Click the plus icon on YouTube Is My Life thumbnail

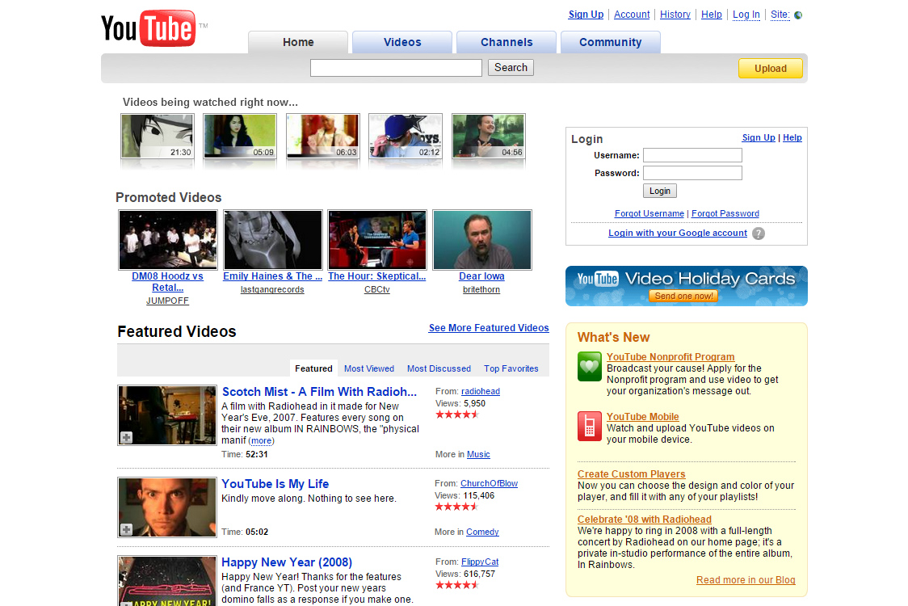click(125, 530)
